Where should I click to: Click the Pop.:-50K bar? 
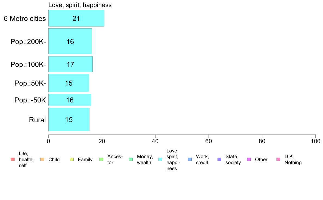[x=70, y=100]
